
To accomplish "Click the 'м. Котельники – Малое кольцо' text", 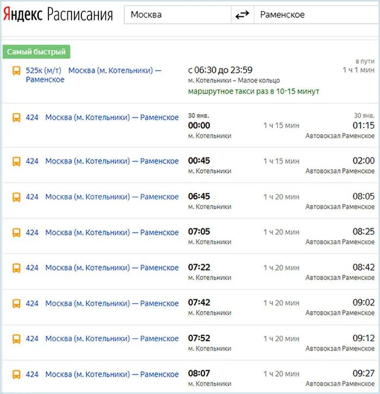I will (x=234, y=80).
